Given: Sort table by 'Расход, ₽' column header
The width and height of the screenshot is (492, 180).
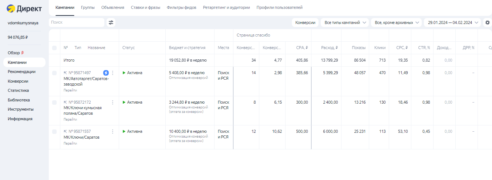Looking at the screenshot, I should (x=329, y=48).
